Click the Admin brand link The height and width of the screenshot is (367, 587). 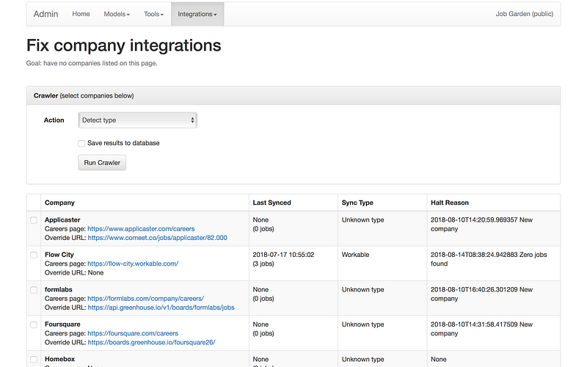point(45,14)
